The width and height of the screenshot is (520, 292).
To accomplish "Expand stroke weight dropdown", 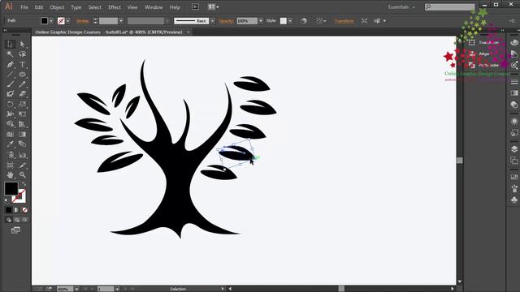I will point(121,21).
